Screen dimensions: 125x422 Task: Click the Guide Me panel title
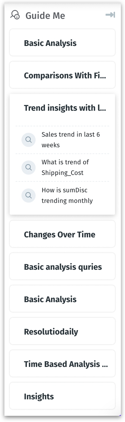45,15
